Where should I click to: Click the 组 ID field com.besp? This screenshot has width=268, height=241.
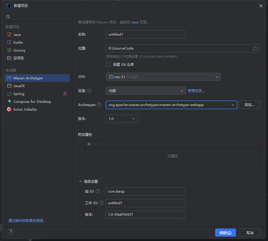click(145, 191)
